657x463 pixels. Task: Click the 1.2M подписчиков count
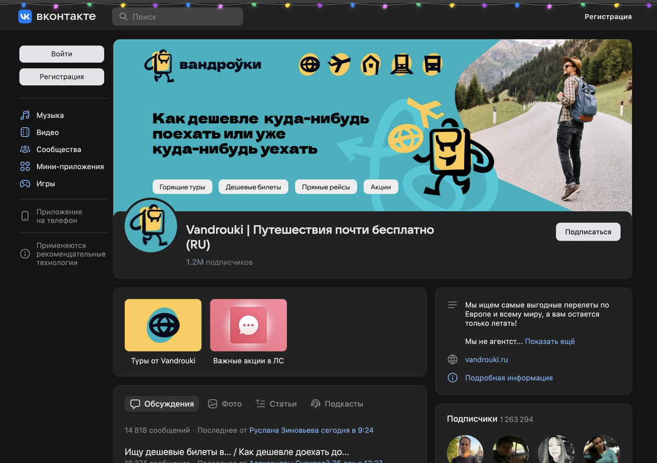click(220, 263)
